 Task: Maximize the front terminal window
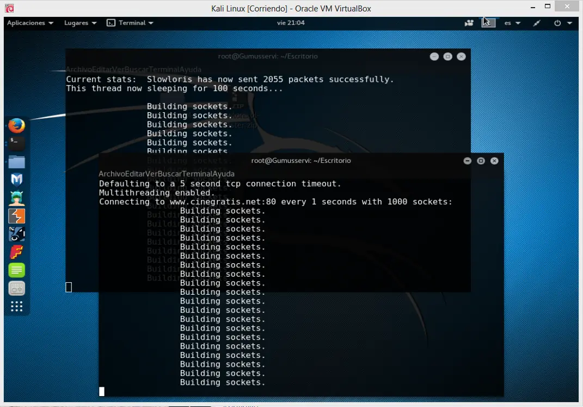[x=481, y=161]
